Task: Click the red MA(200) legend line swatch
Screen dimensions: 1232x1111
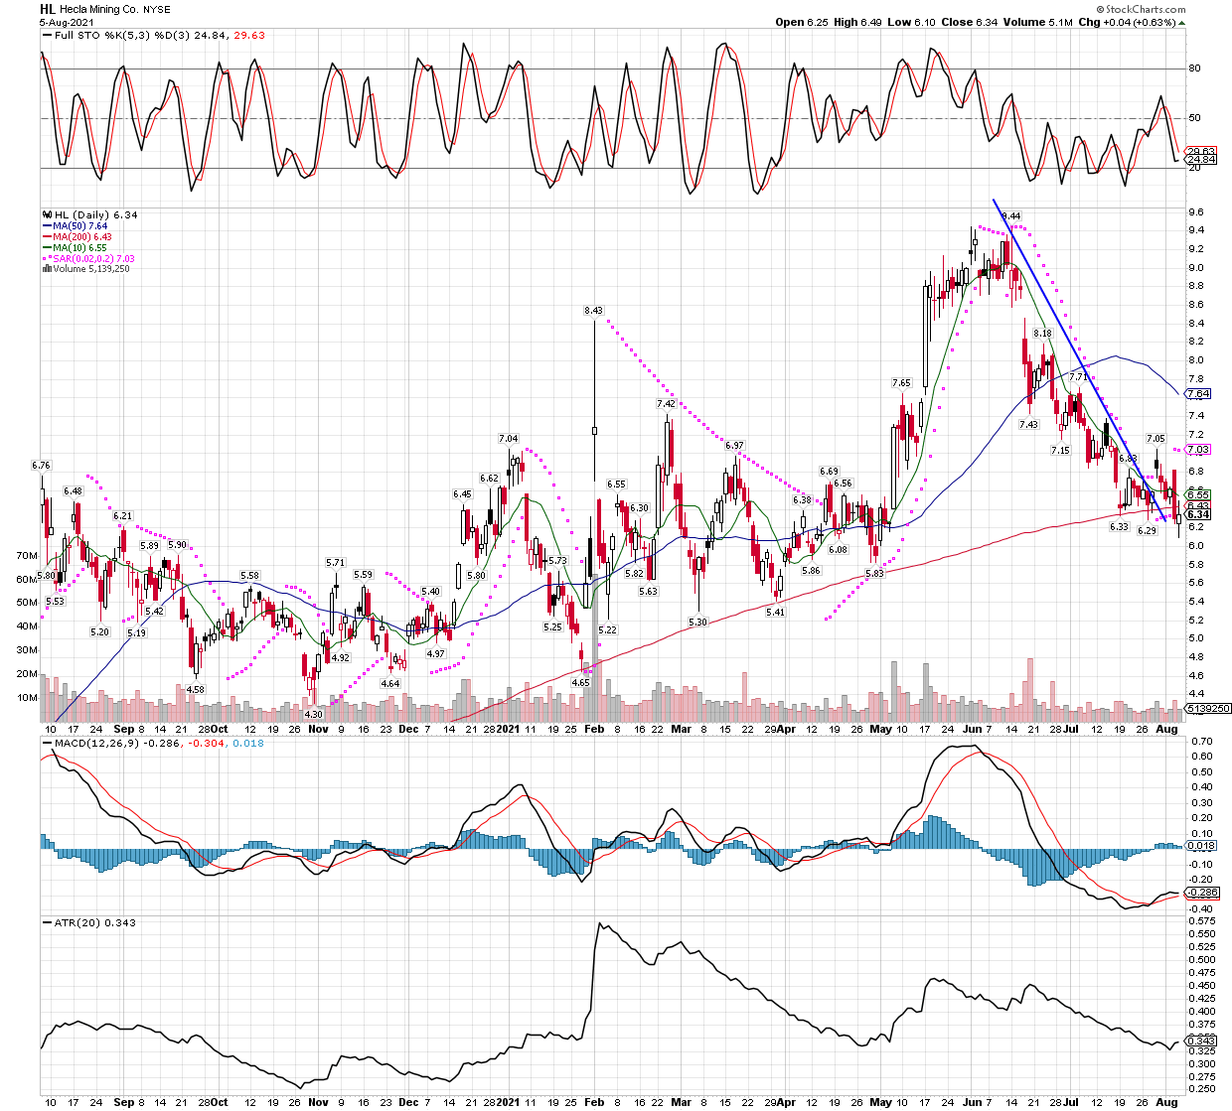Action: click(x=47, y=237)
